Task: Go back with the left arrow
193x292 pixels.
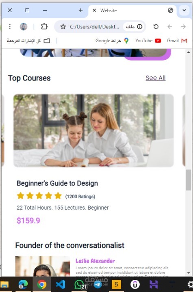Action: 170,27
